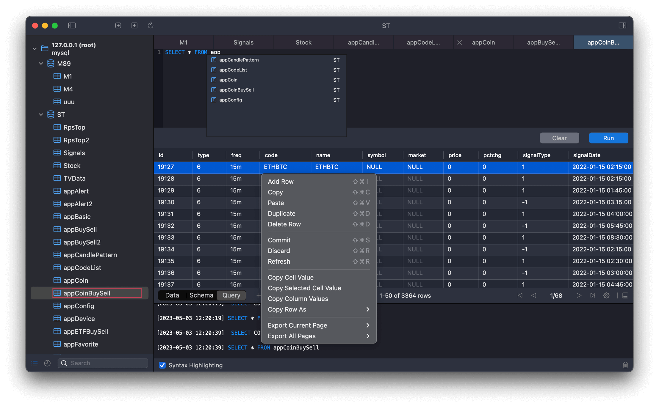The height and width of the screenshot is (406, 659).
Task: Click the plus icon next to Query tab
Action: tap(258, 295)
